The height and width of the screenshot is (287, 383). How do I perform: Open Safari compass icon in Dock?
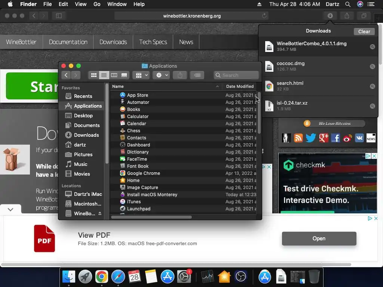118,277
